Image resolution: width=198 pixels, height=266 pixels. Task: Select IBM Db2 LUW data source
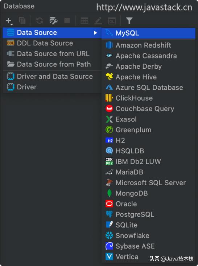(148, 161)
